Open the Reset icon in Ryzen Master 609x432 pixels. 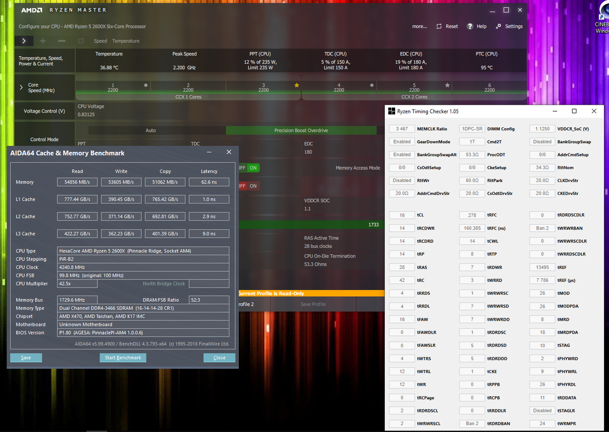439,26
